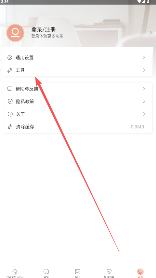Expand the login chevron in the header
156x278 pixels.
coord(151,33)
